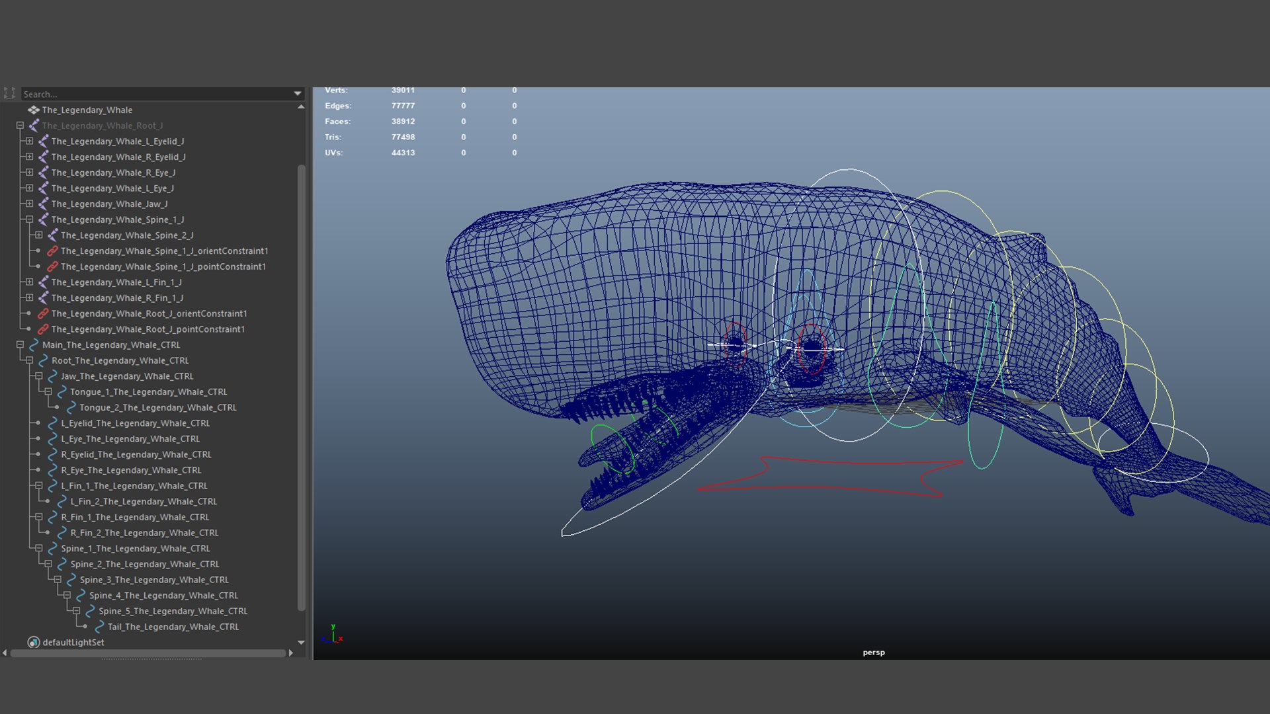Screen dimensions: 1270x714
Task: Click Root_J_pointConstraint1 constraint icon
Action: [x=43, y=329]
